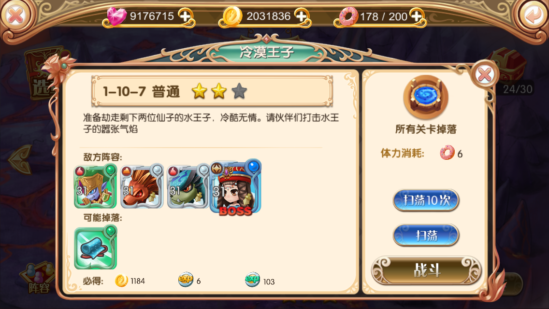Tap the pink gem currency icon

(x=116, y=16)
